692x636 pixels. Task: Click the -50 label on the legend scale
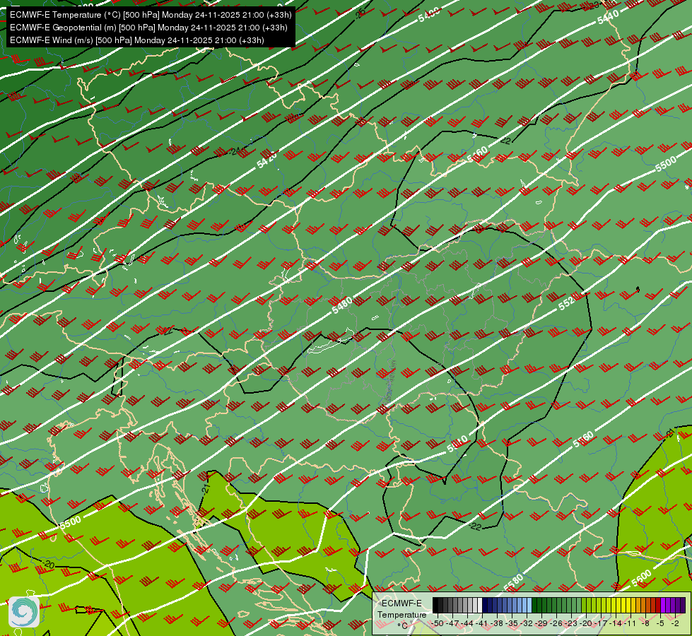coord(438,623)
